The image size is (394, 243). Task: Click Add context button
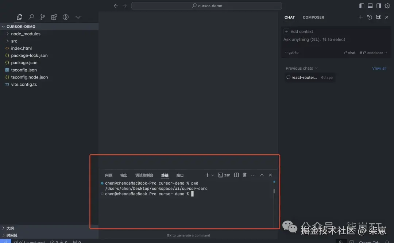click(299, 31)
